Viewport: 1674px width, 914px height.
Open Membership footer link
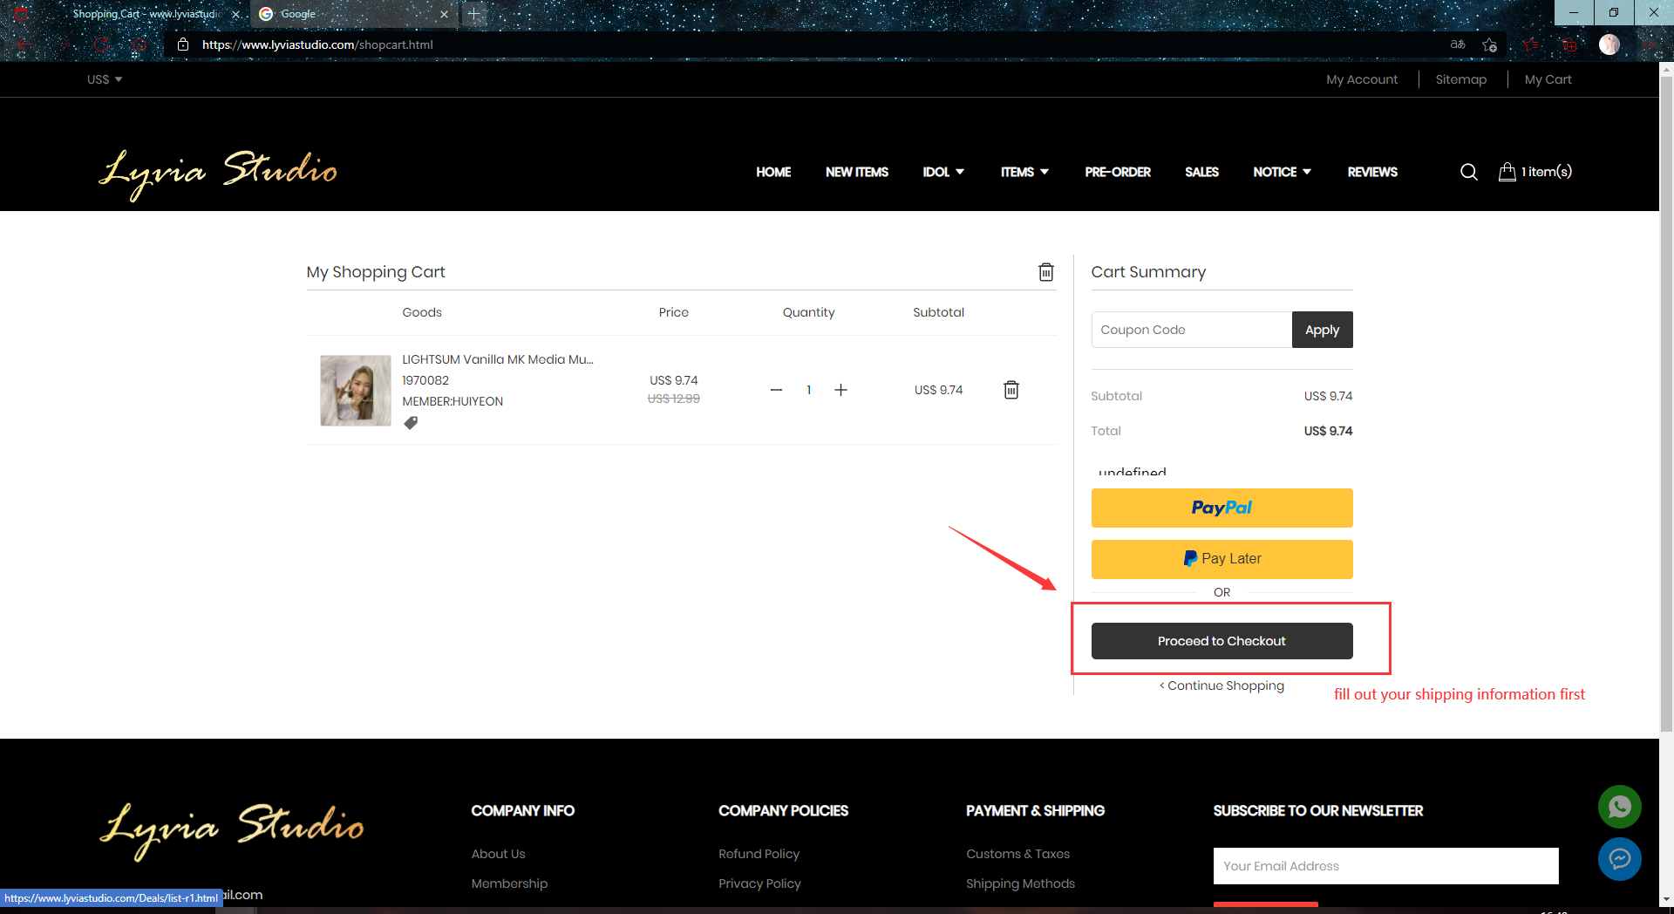(x=509, y=883)
